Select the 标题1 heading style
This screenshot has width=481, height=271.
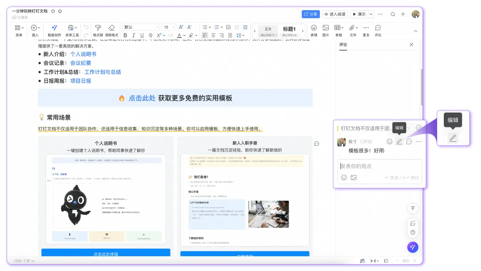tap(289, 31)
